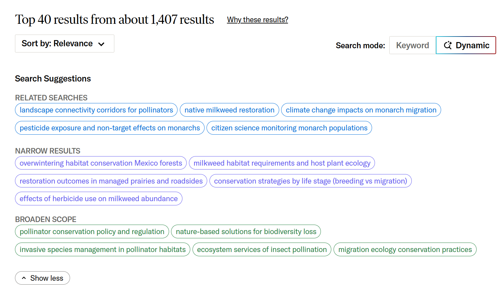Screen dimensions: 502x297
Task: Broaden to 'nature-based solutions for biodiversity loss'
Action: [x=246, y=231]
